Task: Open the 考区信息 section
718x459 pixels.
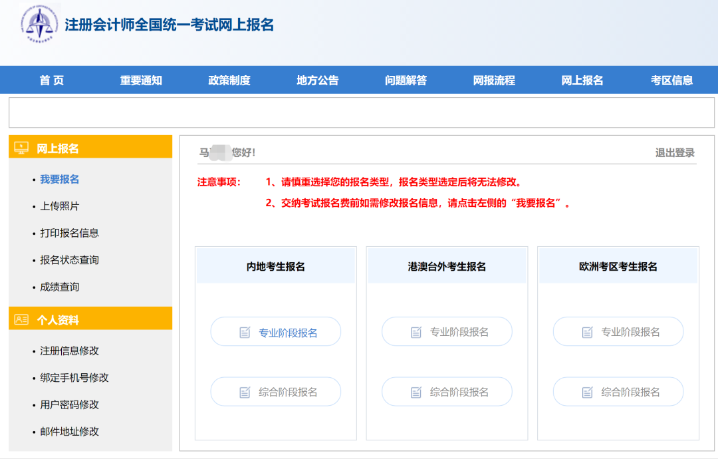Action: (x=671, y=80)
